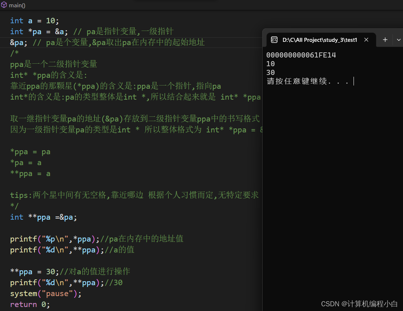Click comment line starting '因为一级指针变量pa'
This screenshot has width=403, height=311.
pos(136,130)
